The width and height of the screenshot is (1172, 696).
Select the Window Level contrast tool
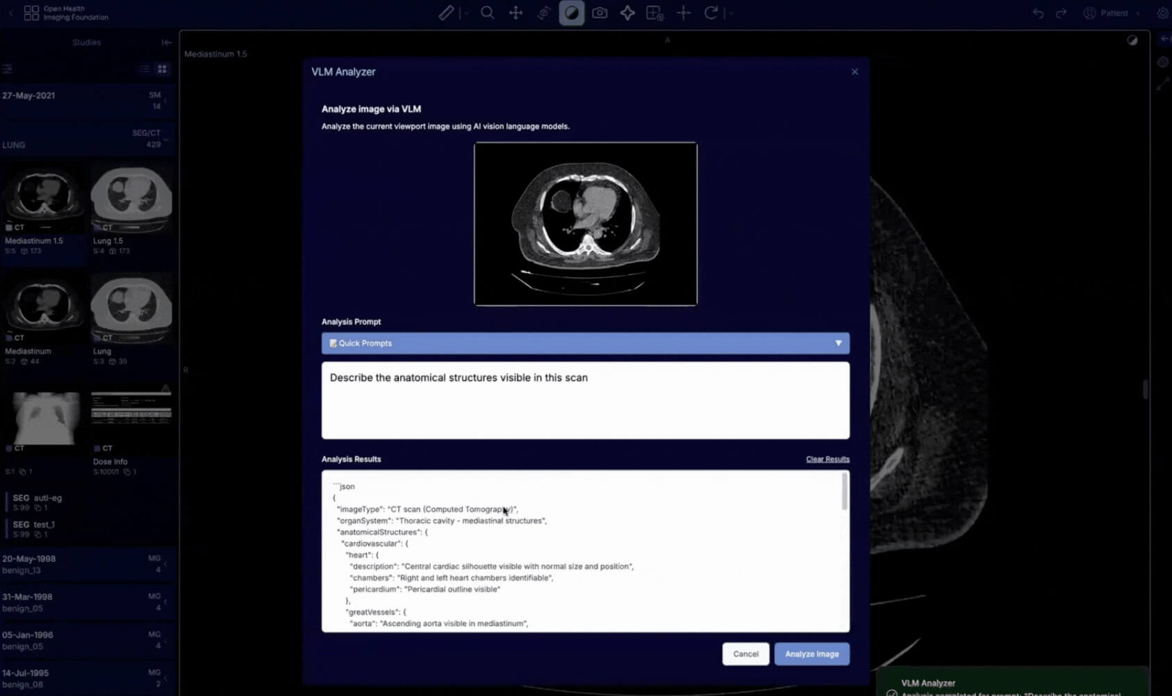click(x=571, y=13)
